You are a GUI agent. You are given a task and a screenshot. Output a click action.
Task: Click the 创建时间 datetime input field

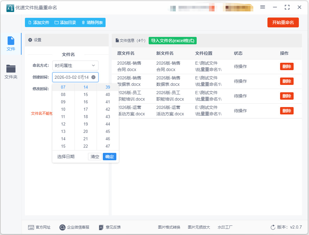tap(71, 77)
